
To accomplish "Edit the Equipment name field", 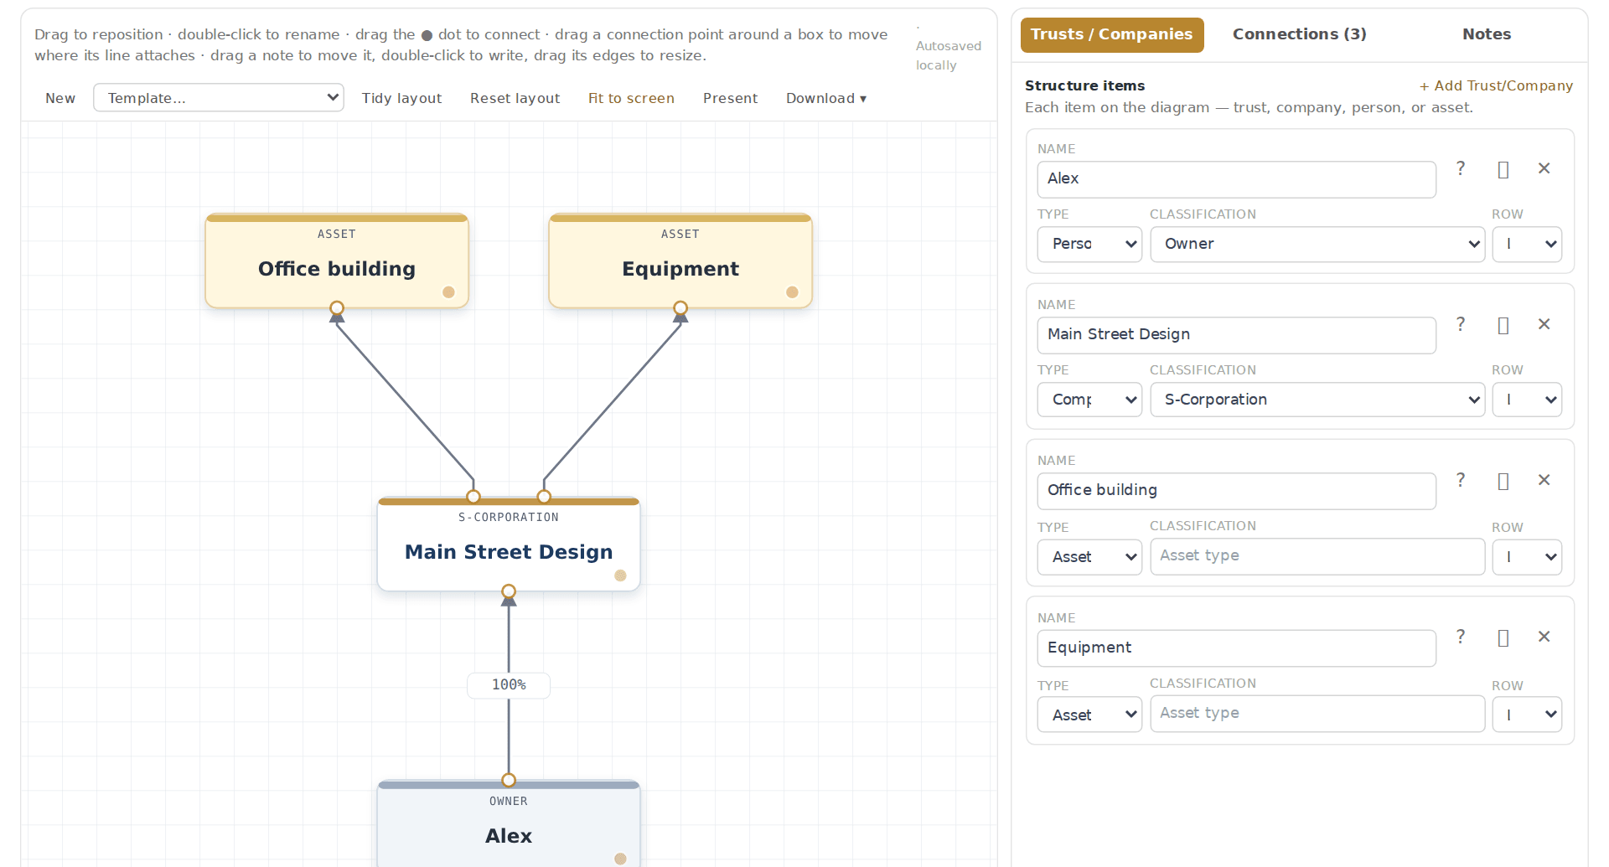I will click(x=1237, y=648).
